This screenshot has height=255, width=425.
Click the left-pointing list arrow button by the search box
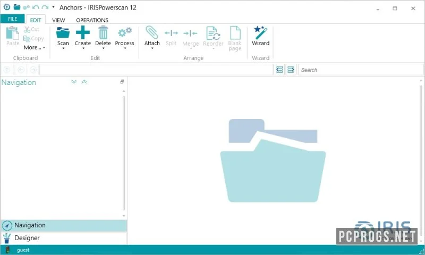[279, 70]
